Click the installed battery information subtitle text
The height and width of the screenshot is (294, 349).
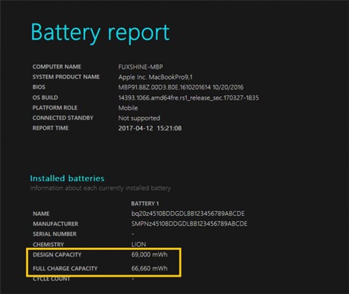pos(100,188)
